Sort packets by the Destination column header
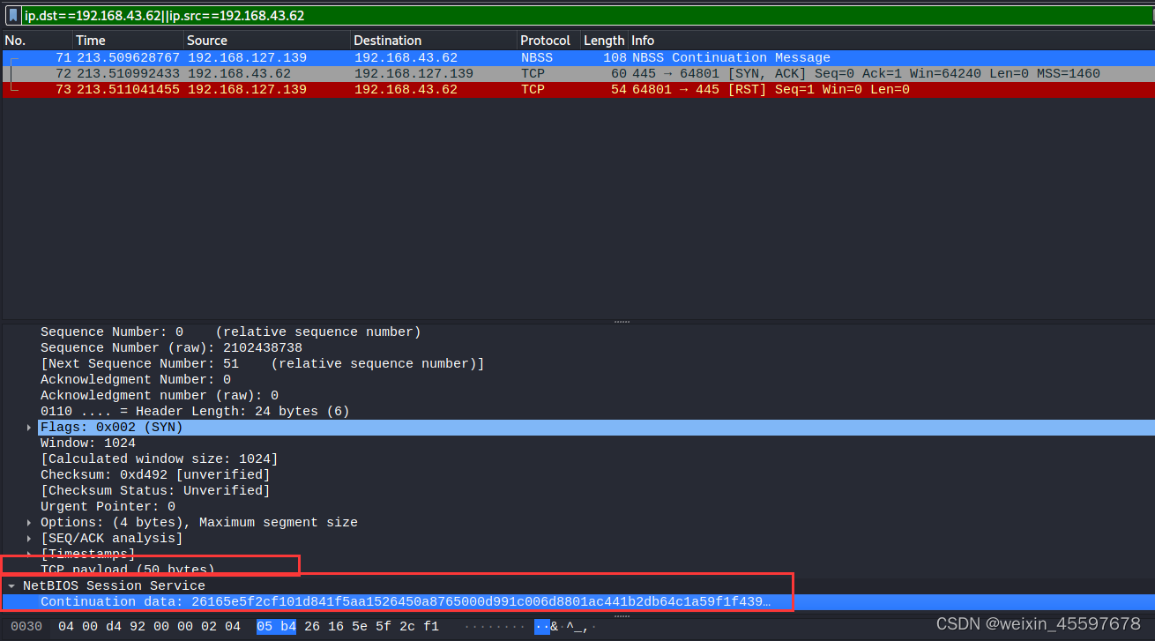The height and width of the screenshot is (641, 1155). [434, 41]
